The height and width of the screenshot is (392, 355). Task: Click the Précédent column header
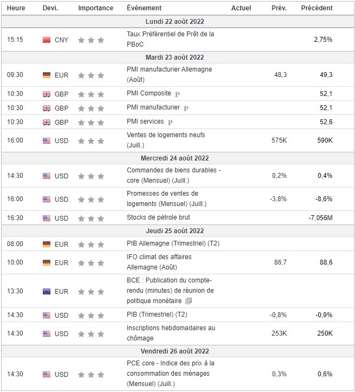(317, 8)
